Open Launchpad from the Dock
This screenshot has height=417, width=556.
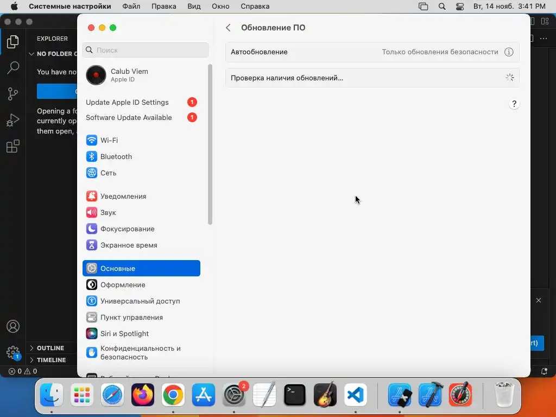click(x=82, y=395)
